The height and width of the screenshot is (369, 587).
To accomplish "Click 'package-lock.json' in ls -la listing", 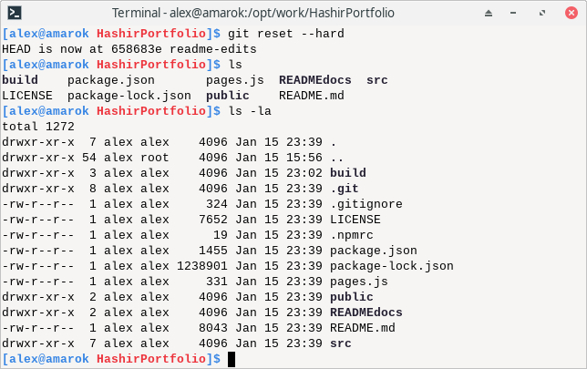I will [392, 266].
